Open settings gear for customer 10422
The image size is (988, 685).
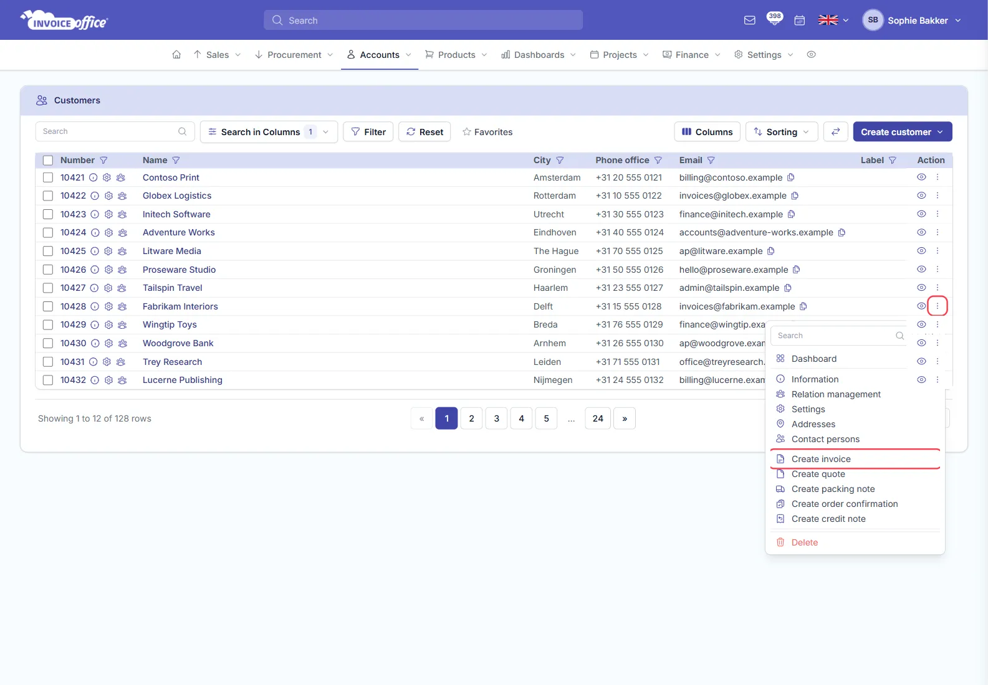(x=108, y=196)
